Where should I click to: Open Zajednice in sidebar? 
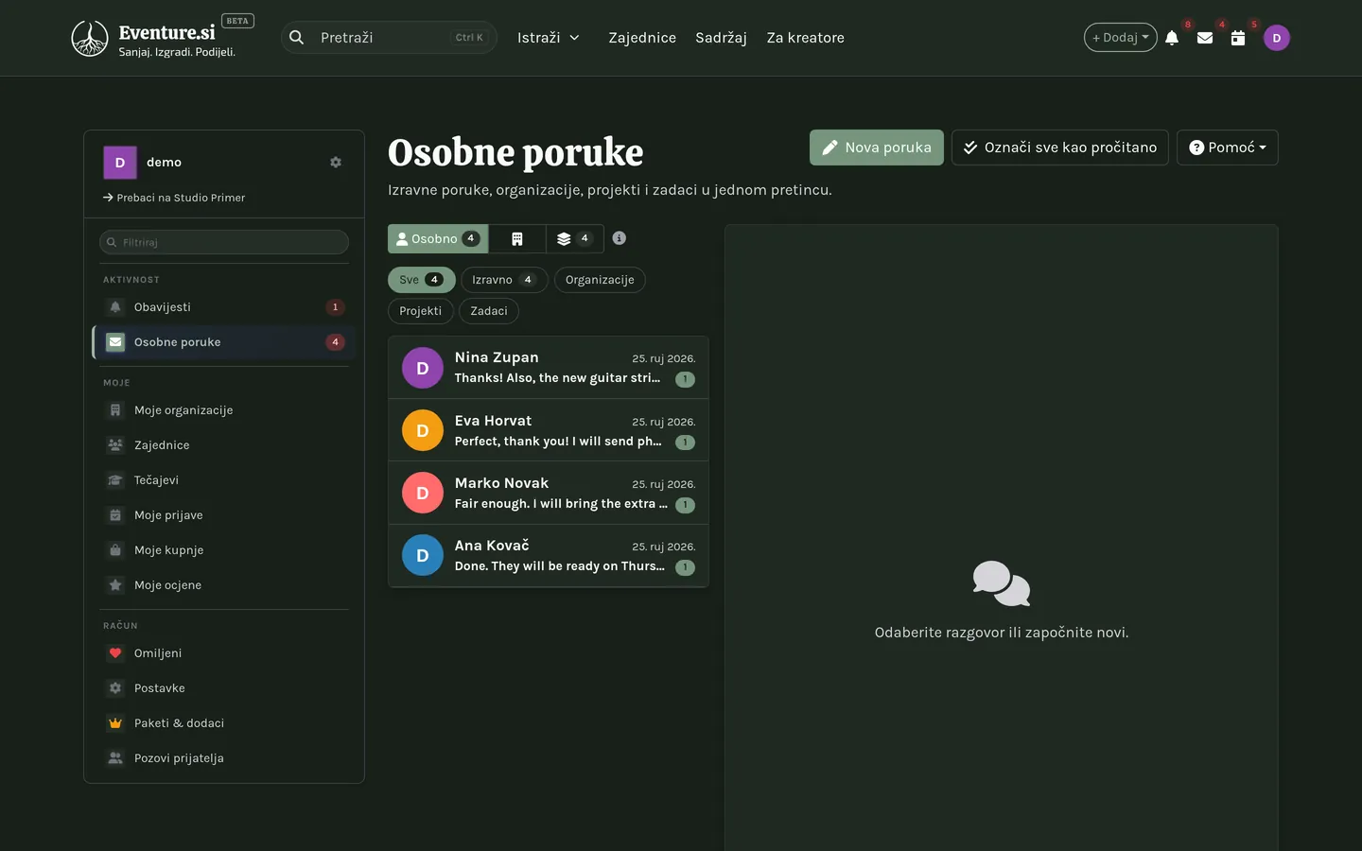(223, 445)
